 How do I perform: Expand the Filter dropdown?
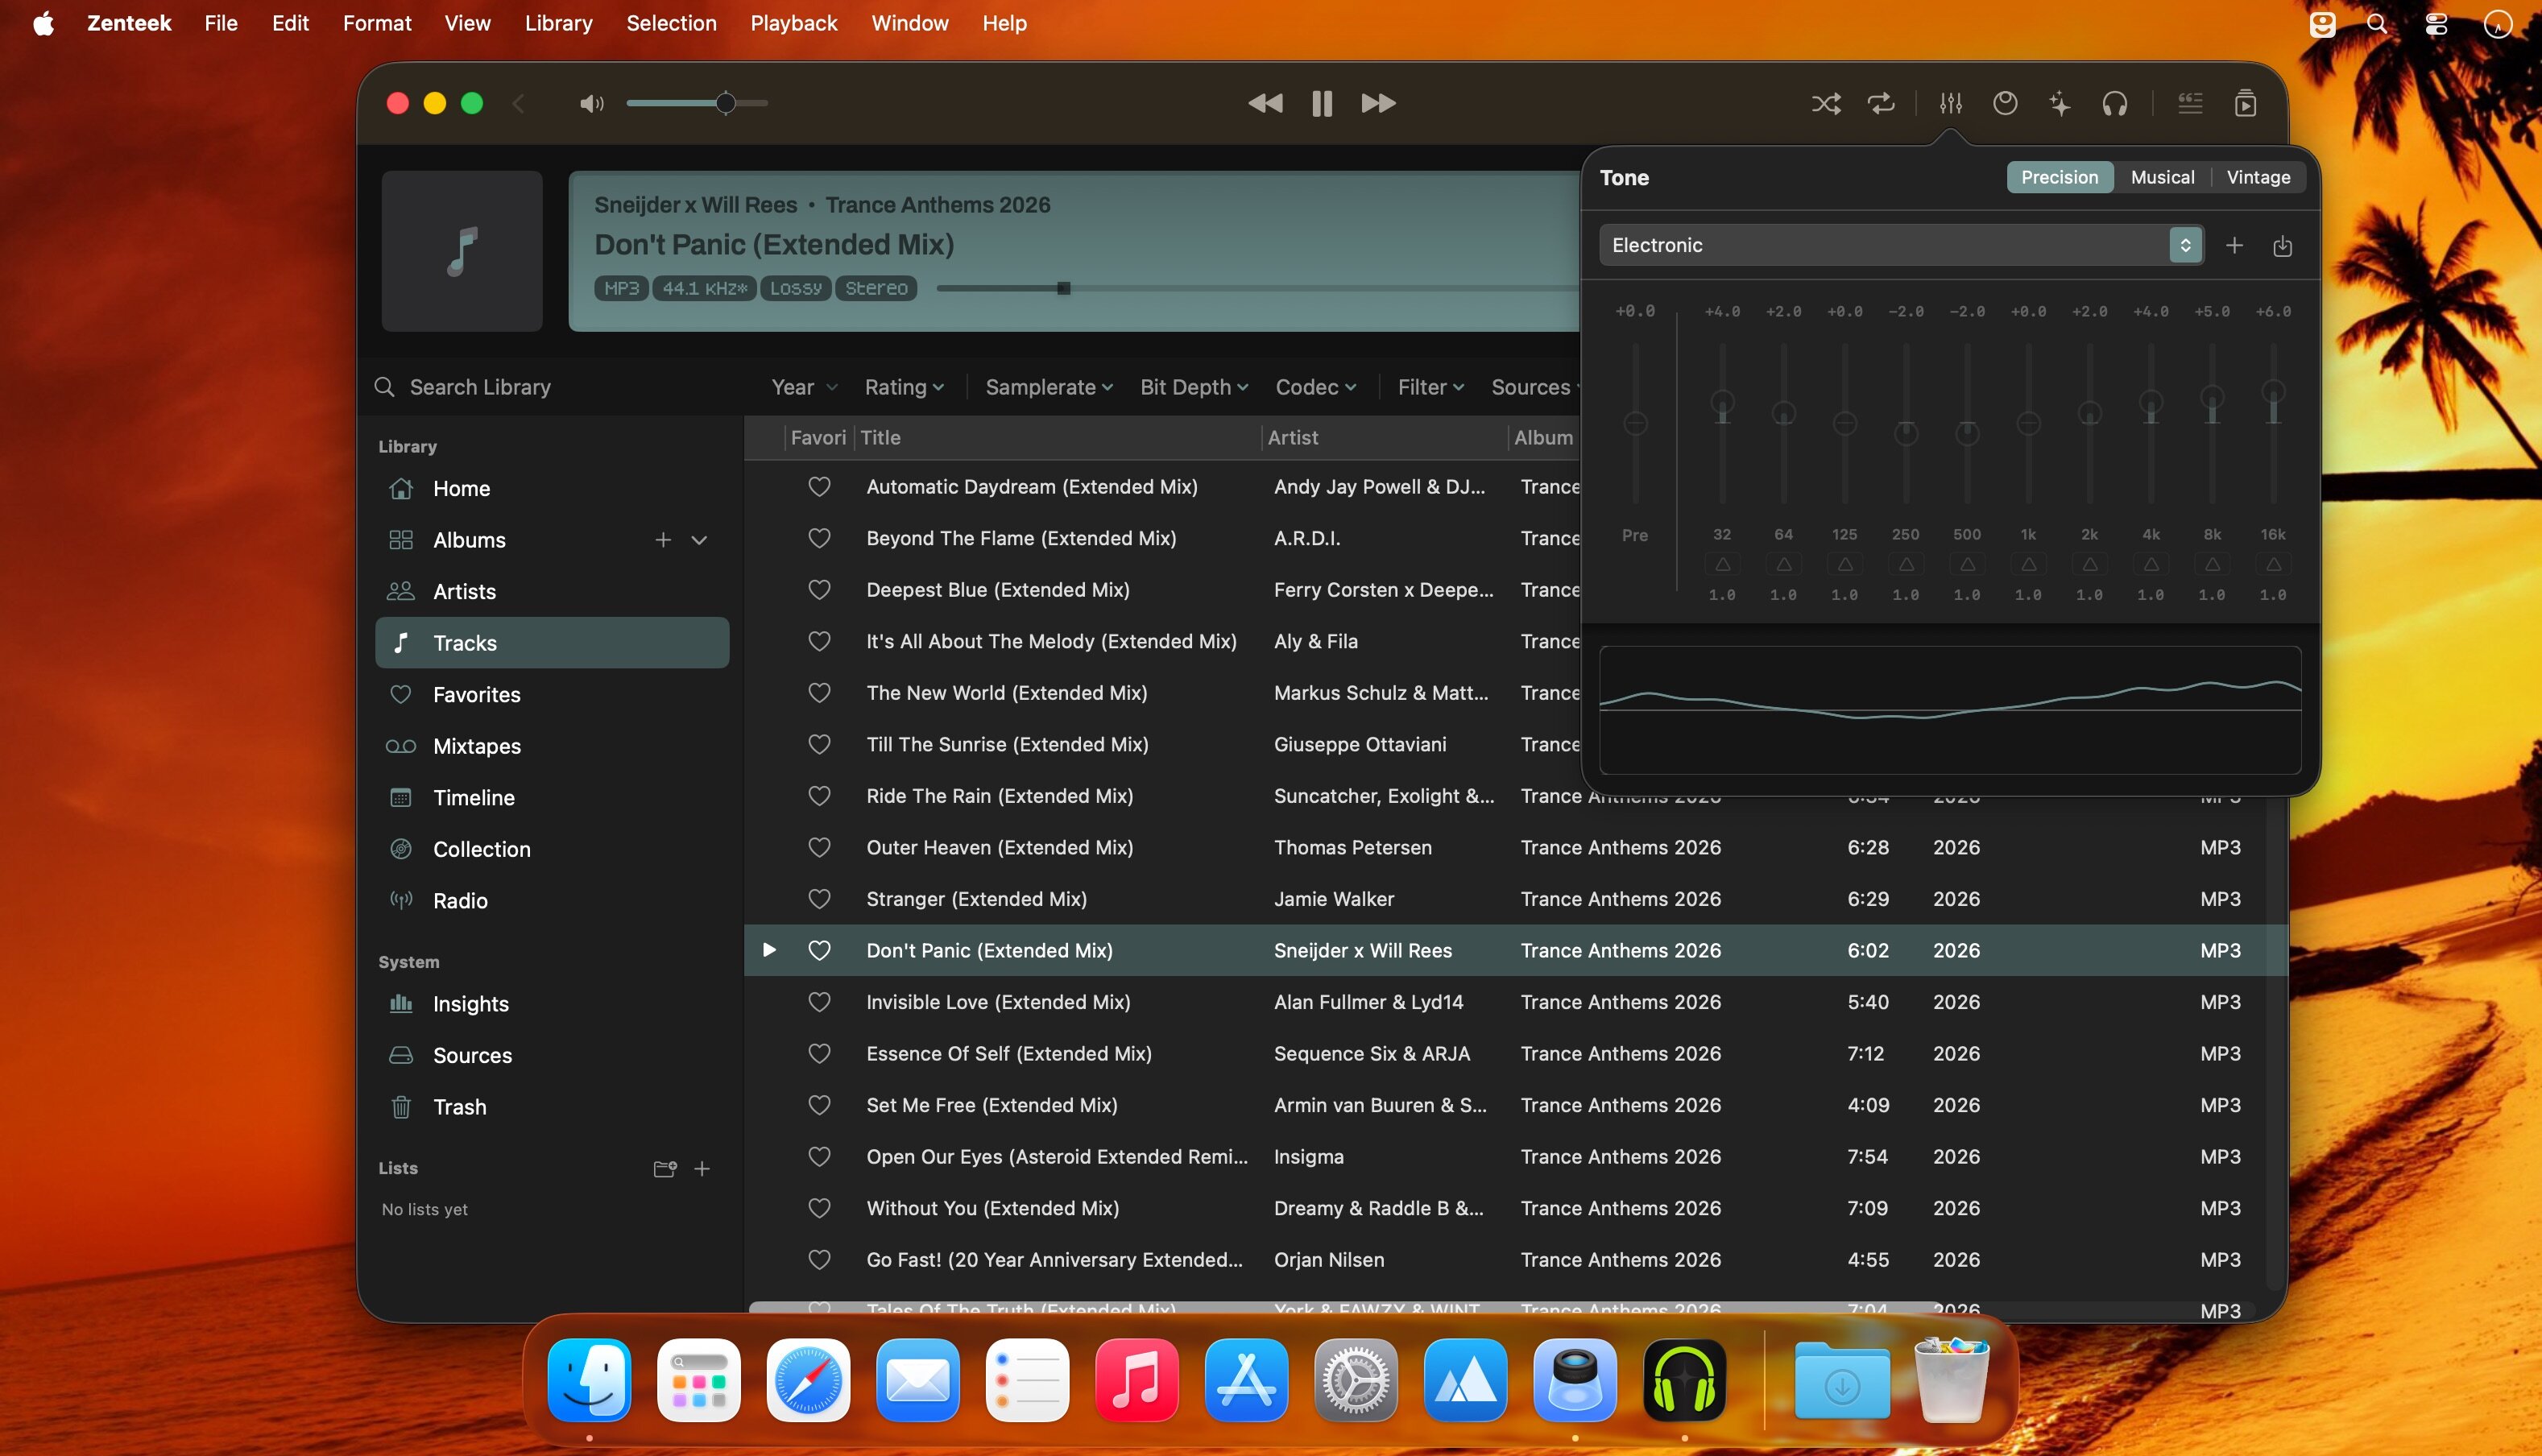(1431, 387)
